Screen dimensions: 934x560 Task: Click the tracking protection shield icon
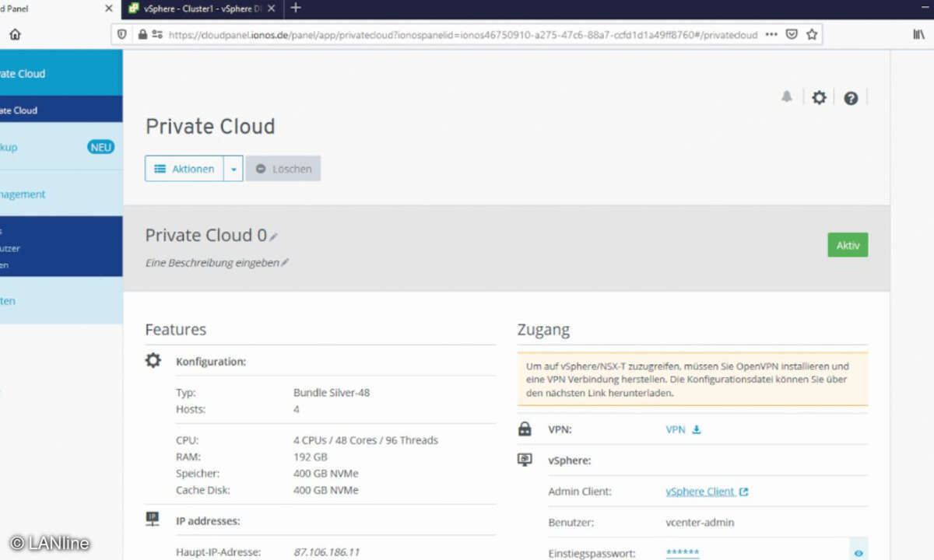[x=121, y=34]
